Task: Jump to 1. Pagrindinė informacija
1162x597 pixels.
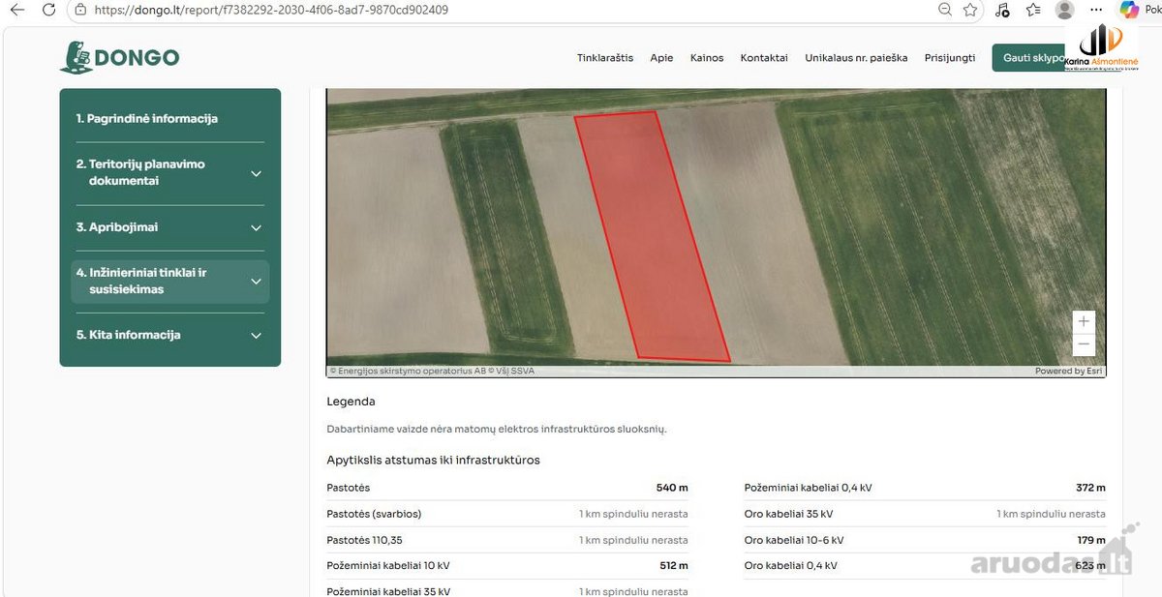Action: pyautogui.click(x=147, y=119)
